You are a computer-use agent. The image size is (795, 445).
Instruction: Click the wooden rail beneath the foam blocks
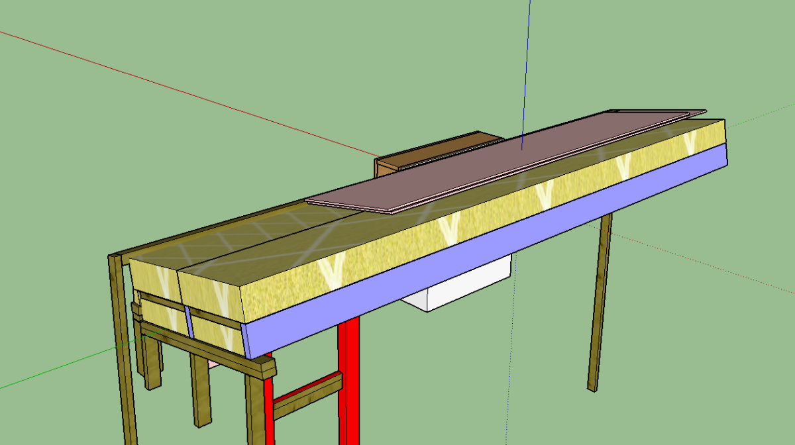[199, 343]
